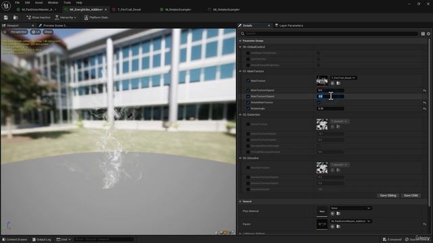The height and width of the screenshot is (243, 433).
Task: Open the Lit view mode menu
Action: point(36,32)
